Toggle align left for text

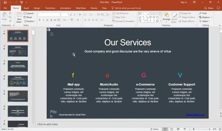(x=85, y=20)
